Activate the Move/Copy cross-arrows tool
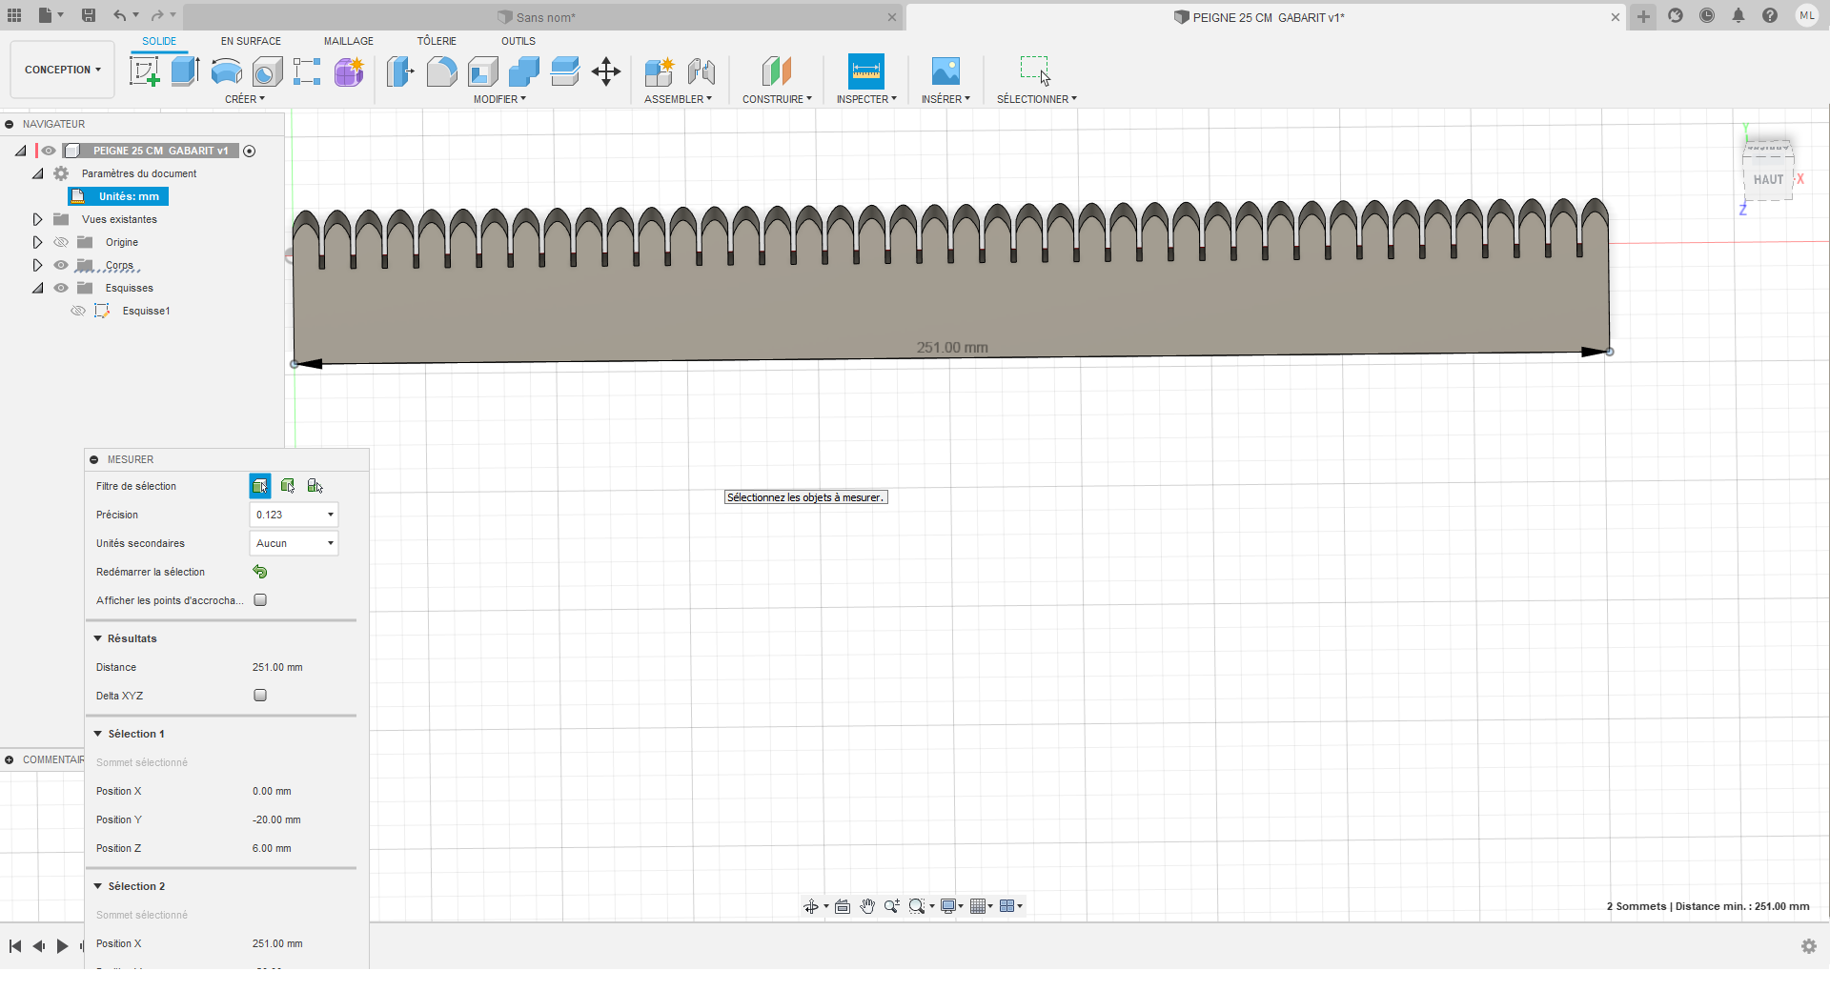The width and height of the screenshot is (1830, 991). tap(606, 71)
